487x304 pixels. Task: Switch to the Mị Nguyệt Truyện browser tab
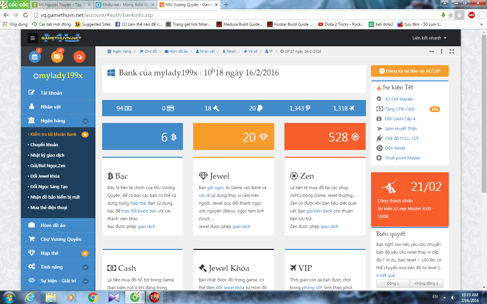pos(62,5)
